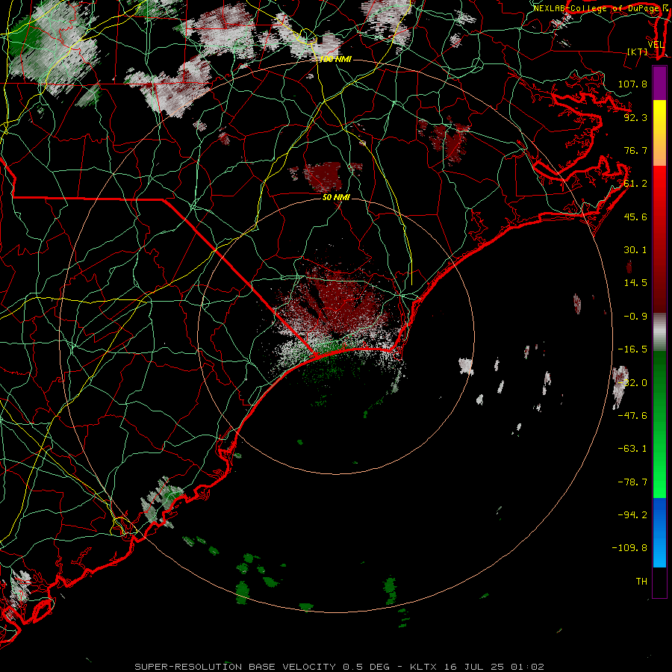Image resolution: width=672 pixels, height=672 pixels.
Task: Click the -94.2 legend value
Action: pos(632,515)
